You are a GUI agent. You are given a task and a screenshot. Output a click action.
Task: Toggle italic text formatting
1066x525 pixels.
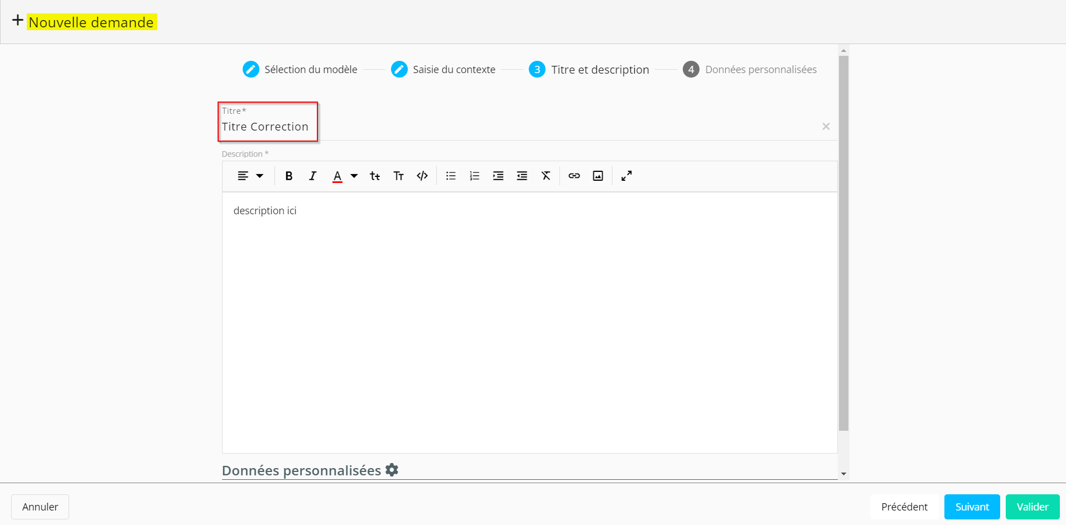tap(312, 176)
